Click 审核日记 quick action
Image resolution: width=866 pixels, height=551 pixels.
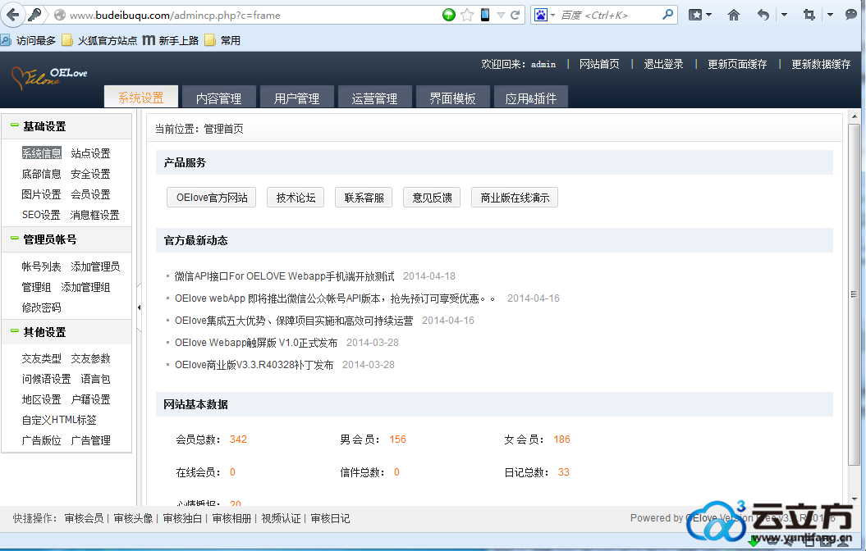[330, 518]
